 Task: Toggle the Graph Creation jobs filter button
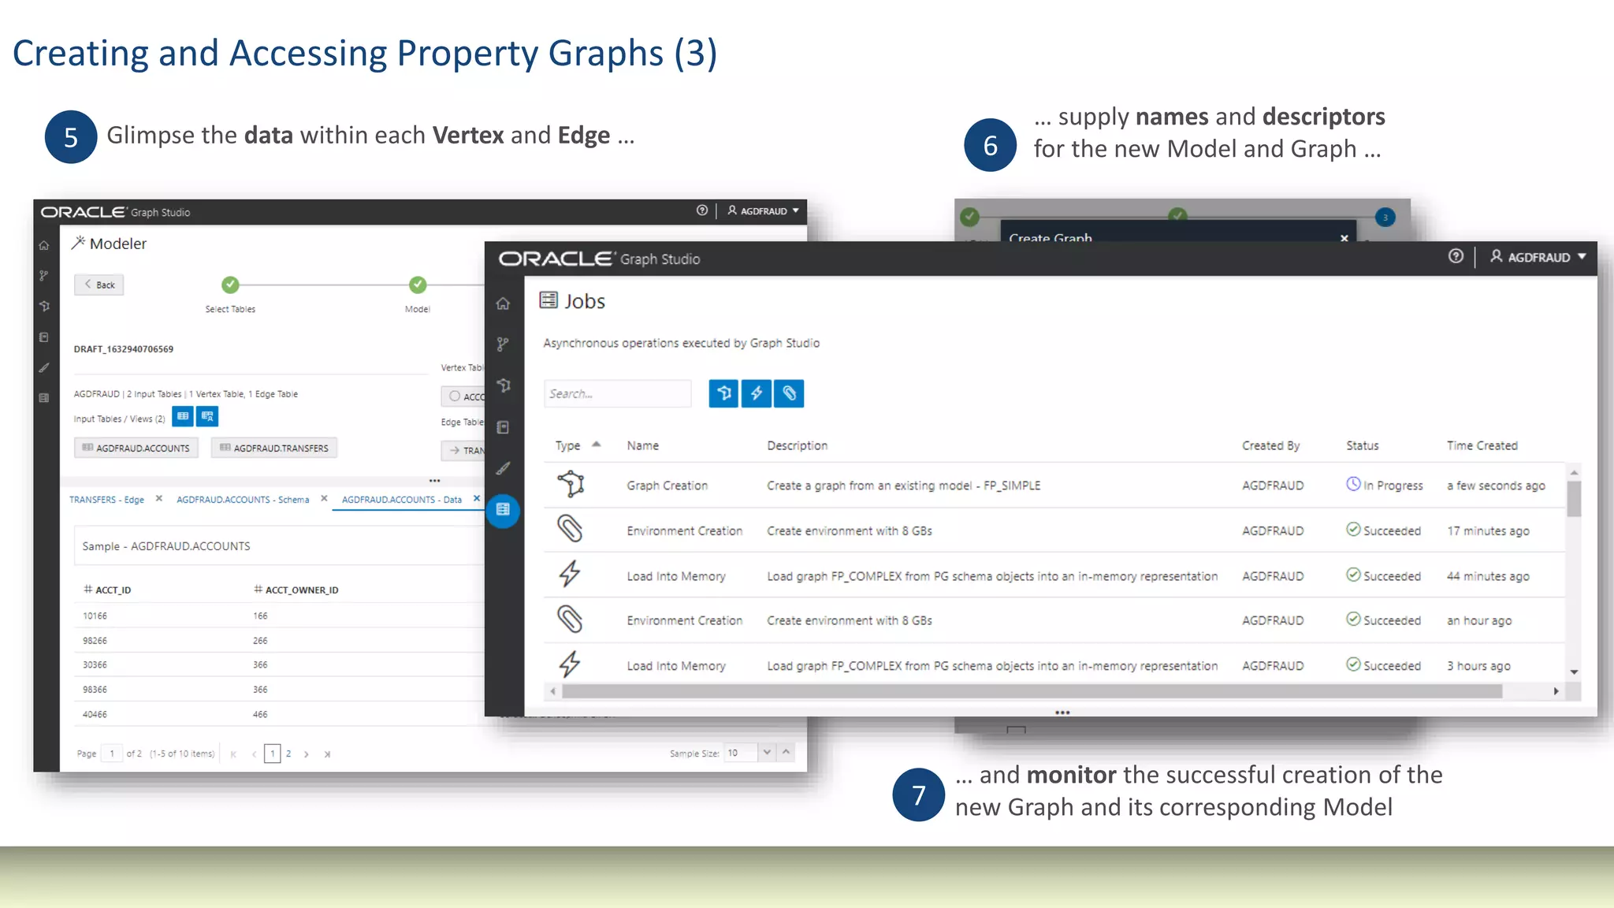723,393
